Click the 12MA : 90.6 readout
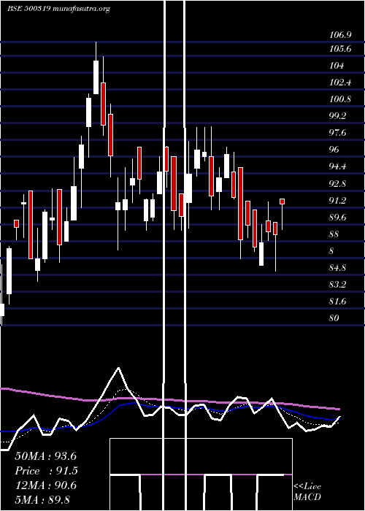The image size is (365, 511). pyautogui.click(x=45, y=485)
